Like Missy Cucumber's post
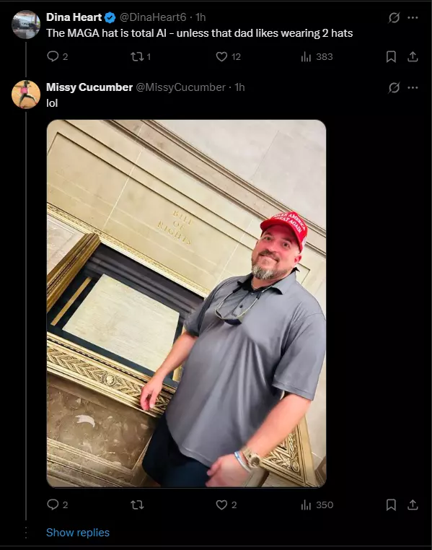 coord(226,505)
